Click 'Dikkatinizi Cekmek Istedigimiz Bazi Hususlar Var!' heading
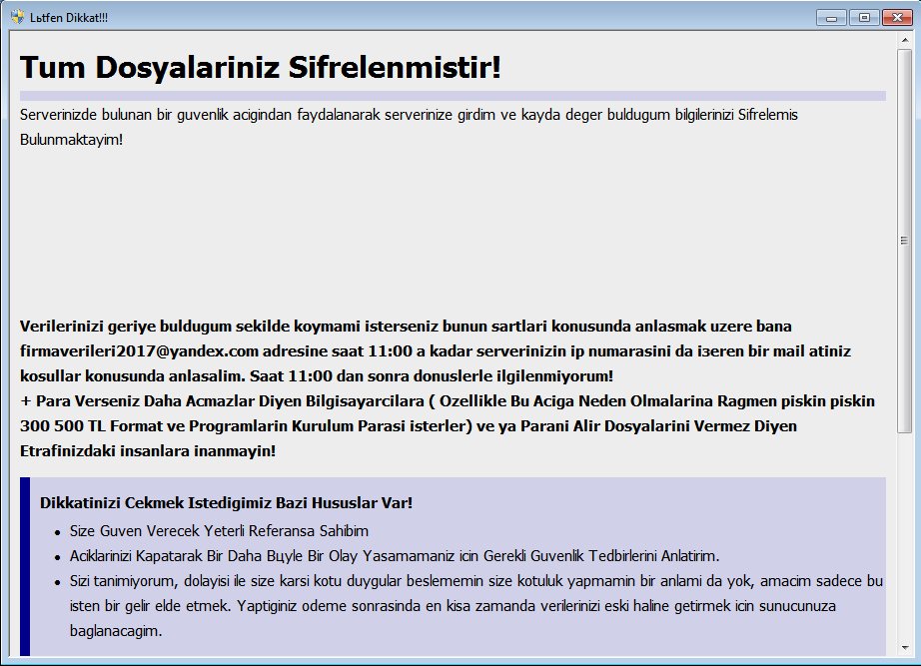This screenshot has width=921, height=666. 226,502
